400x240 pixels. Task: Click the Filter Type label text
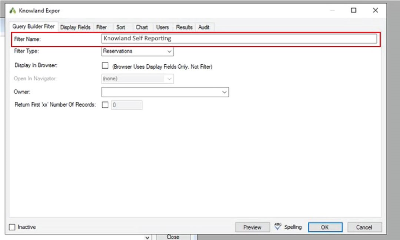[26, 51]
